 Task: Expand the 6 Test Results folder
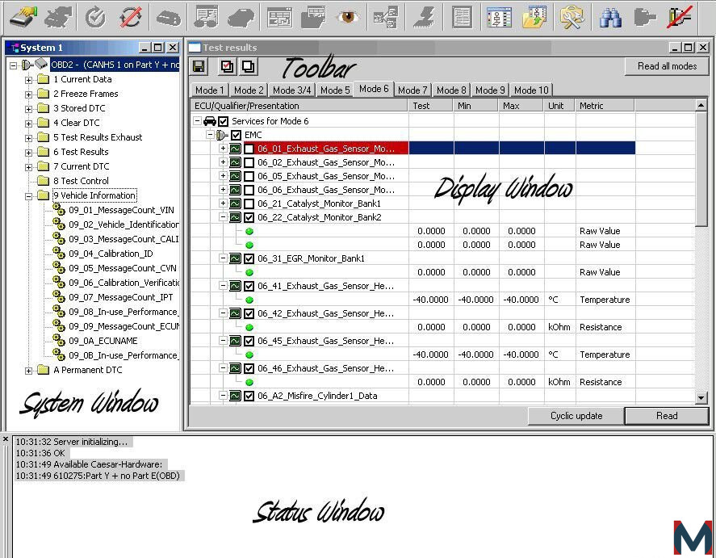click(x=28, y=153)
